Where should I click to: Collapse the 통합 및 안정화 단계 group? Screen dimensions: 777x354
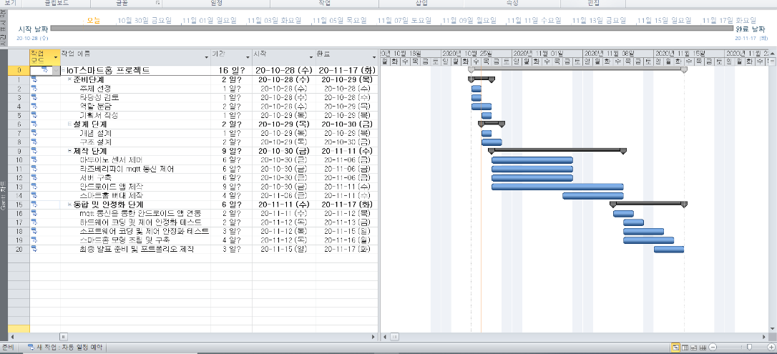tap(70, 204)
